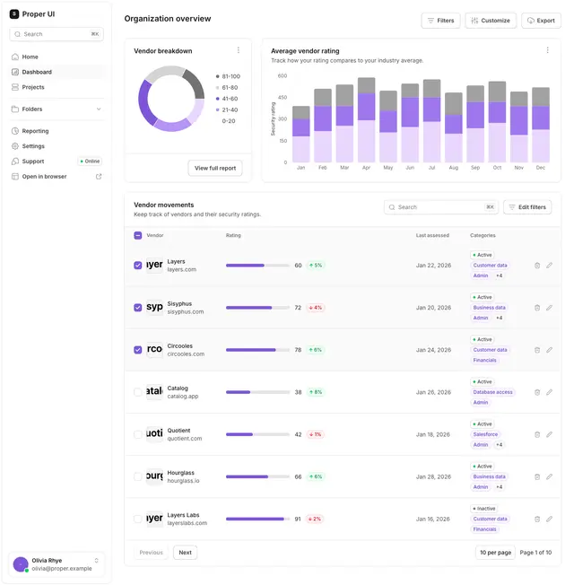Edit the Layers vendor row
Screen dimensions: 574x585
point(550,266)
